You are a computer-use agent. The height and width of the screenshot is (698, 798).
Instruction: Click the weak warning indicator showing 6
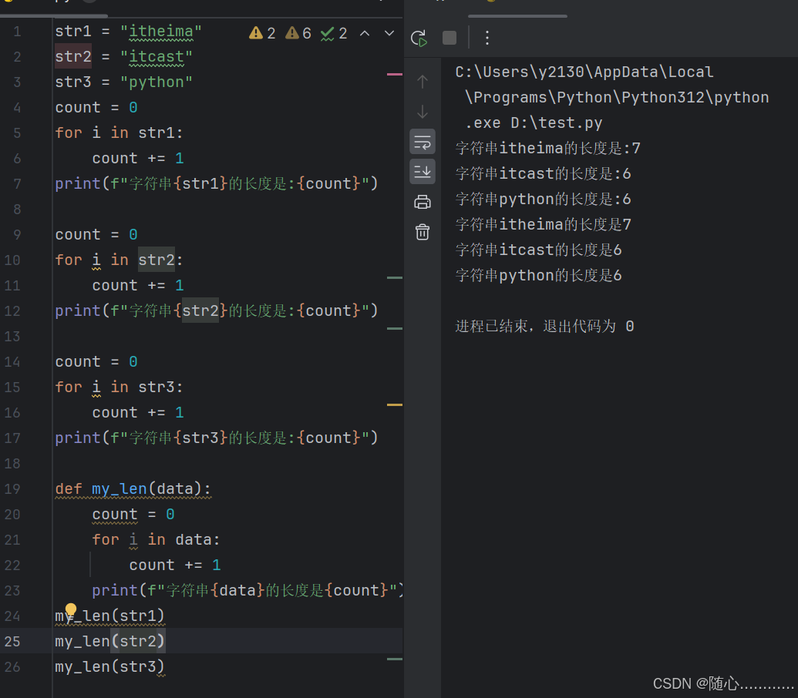[298, 34]
